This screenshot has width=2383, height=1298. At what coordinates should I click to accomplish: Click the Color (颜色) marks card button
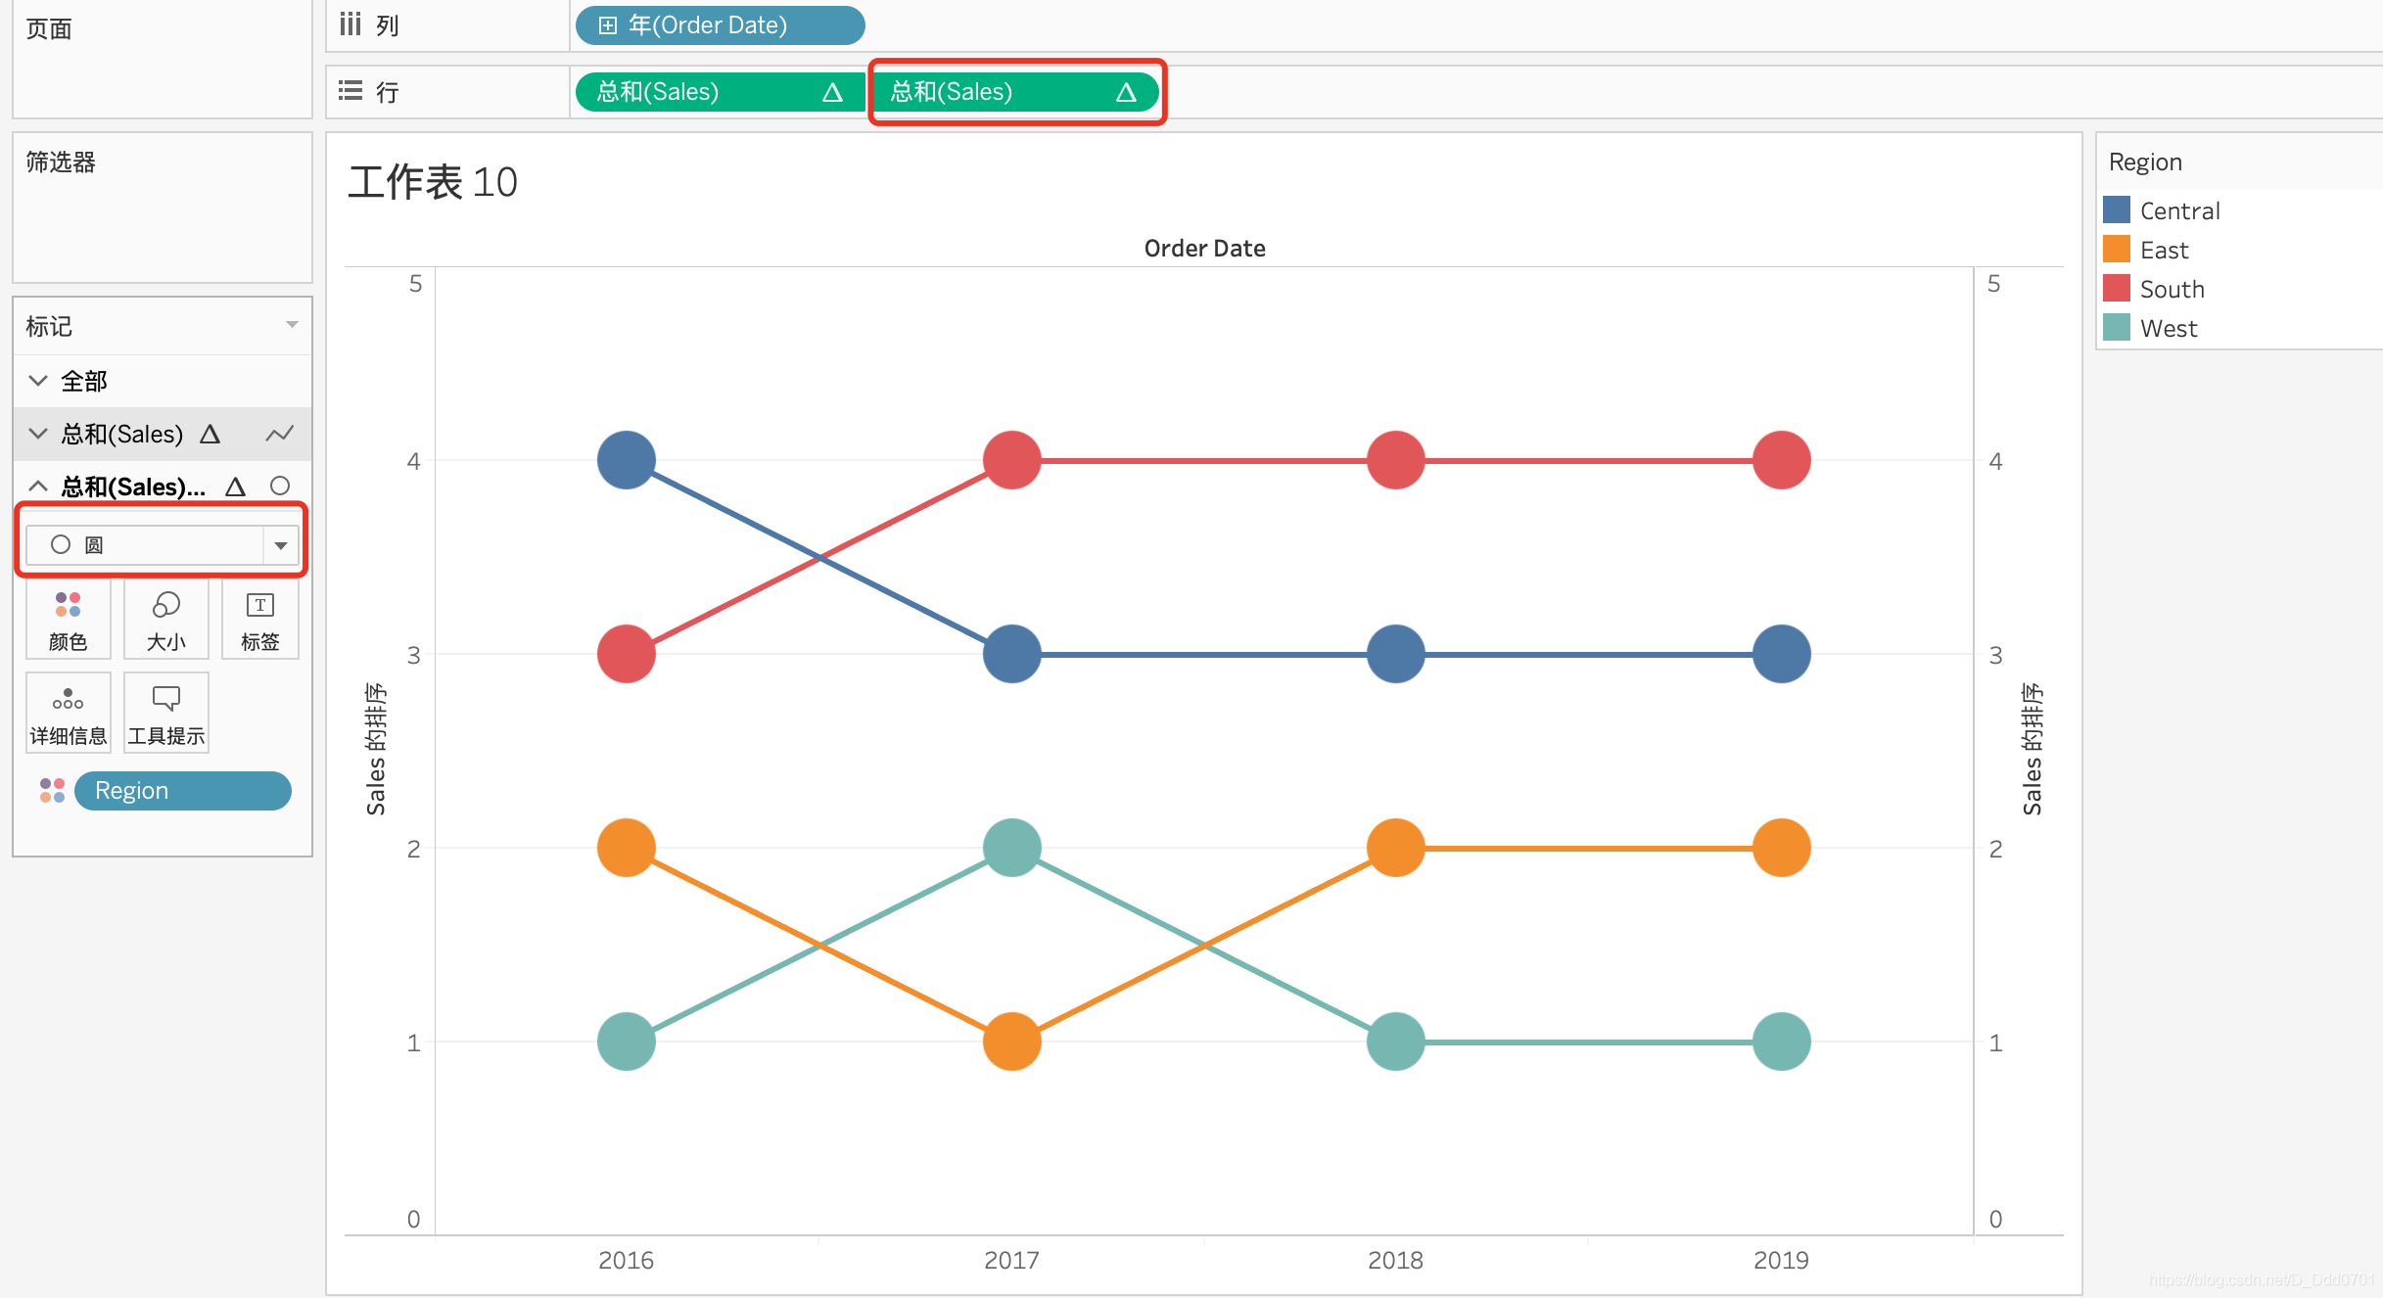(68, 620)
